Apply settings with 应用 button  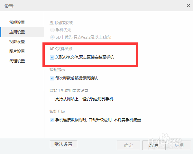(x=179, y=145)
